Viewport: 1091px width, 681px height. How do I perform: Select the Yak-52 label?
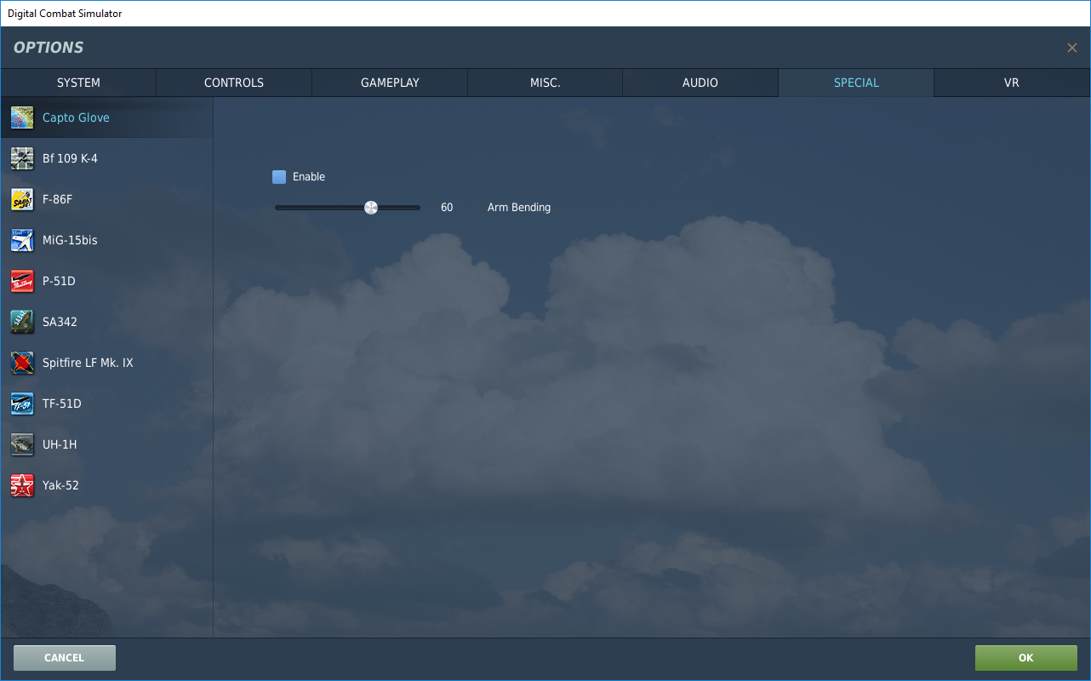click(x=60, y=485)
